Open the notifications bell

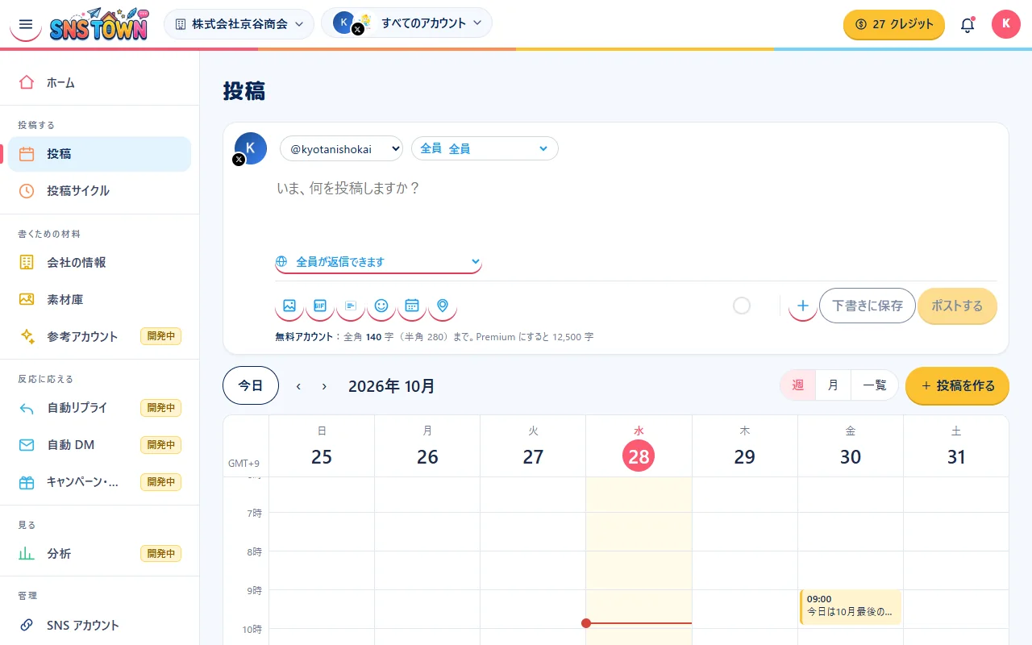(967, 24)
